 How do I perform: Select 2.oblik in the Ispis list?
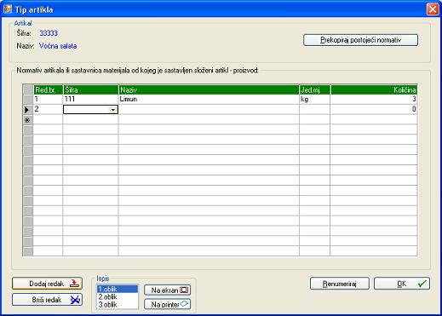pos(118,296)
